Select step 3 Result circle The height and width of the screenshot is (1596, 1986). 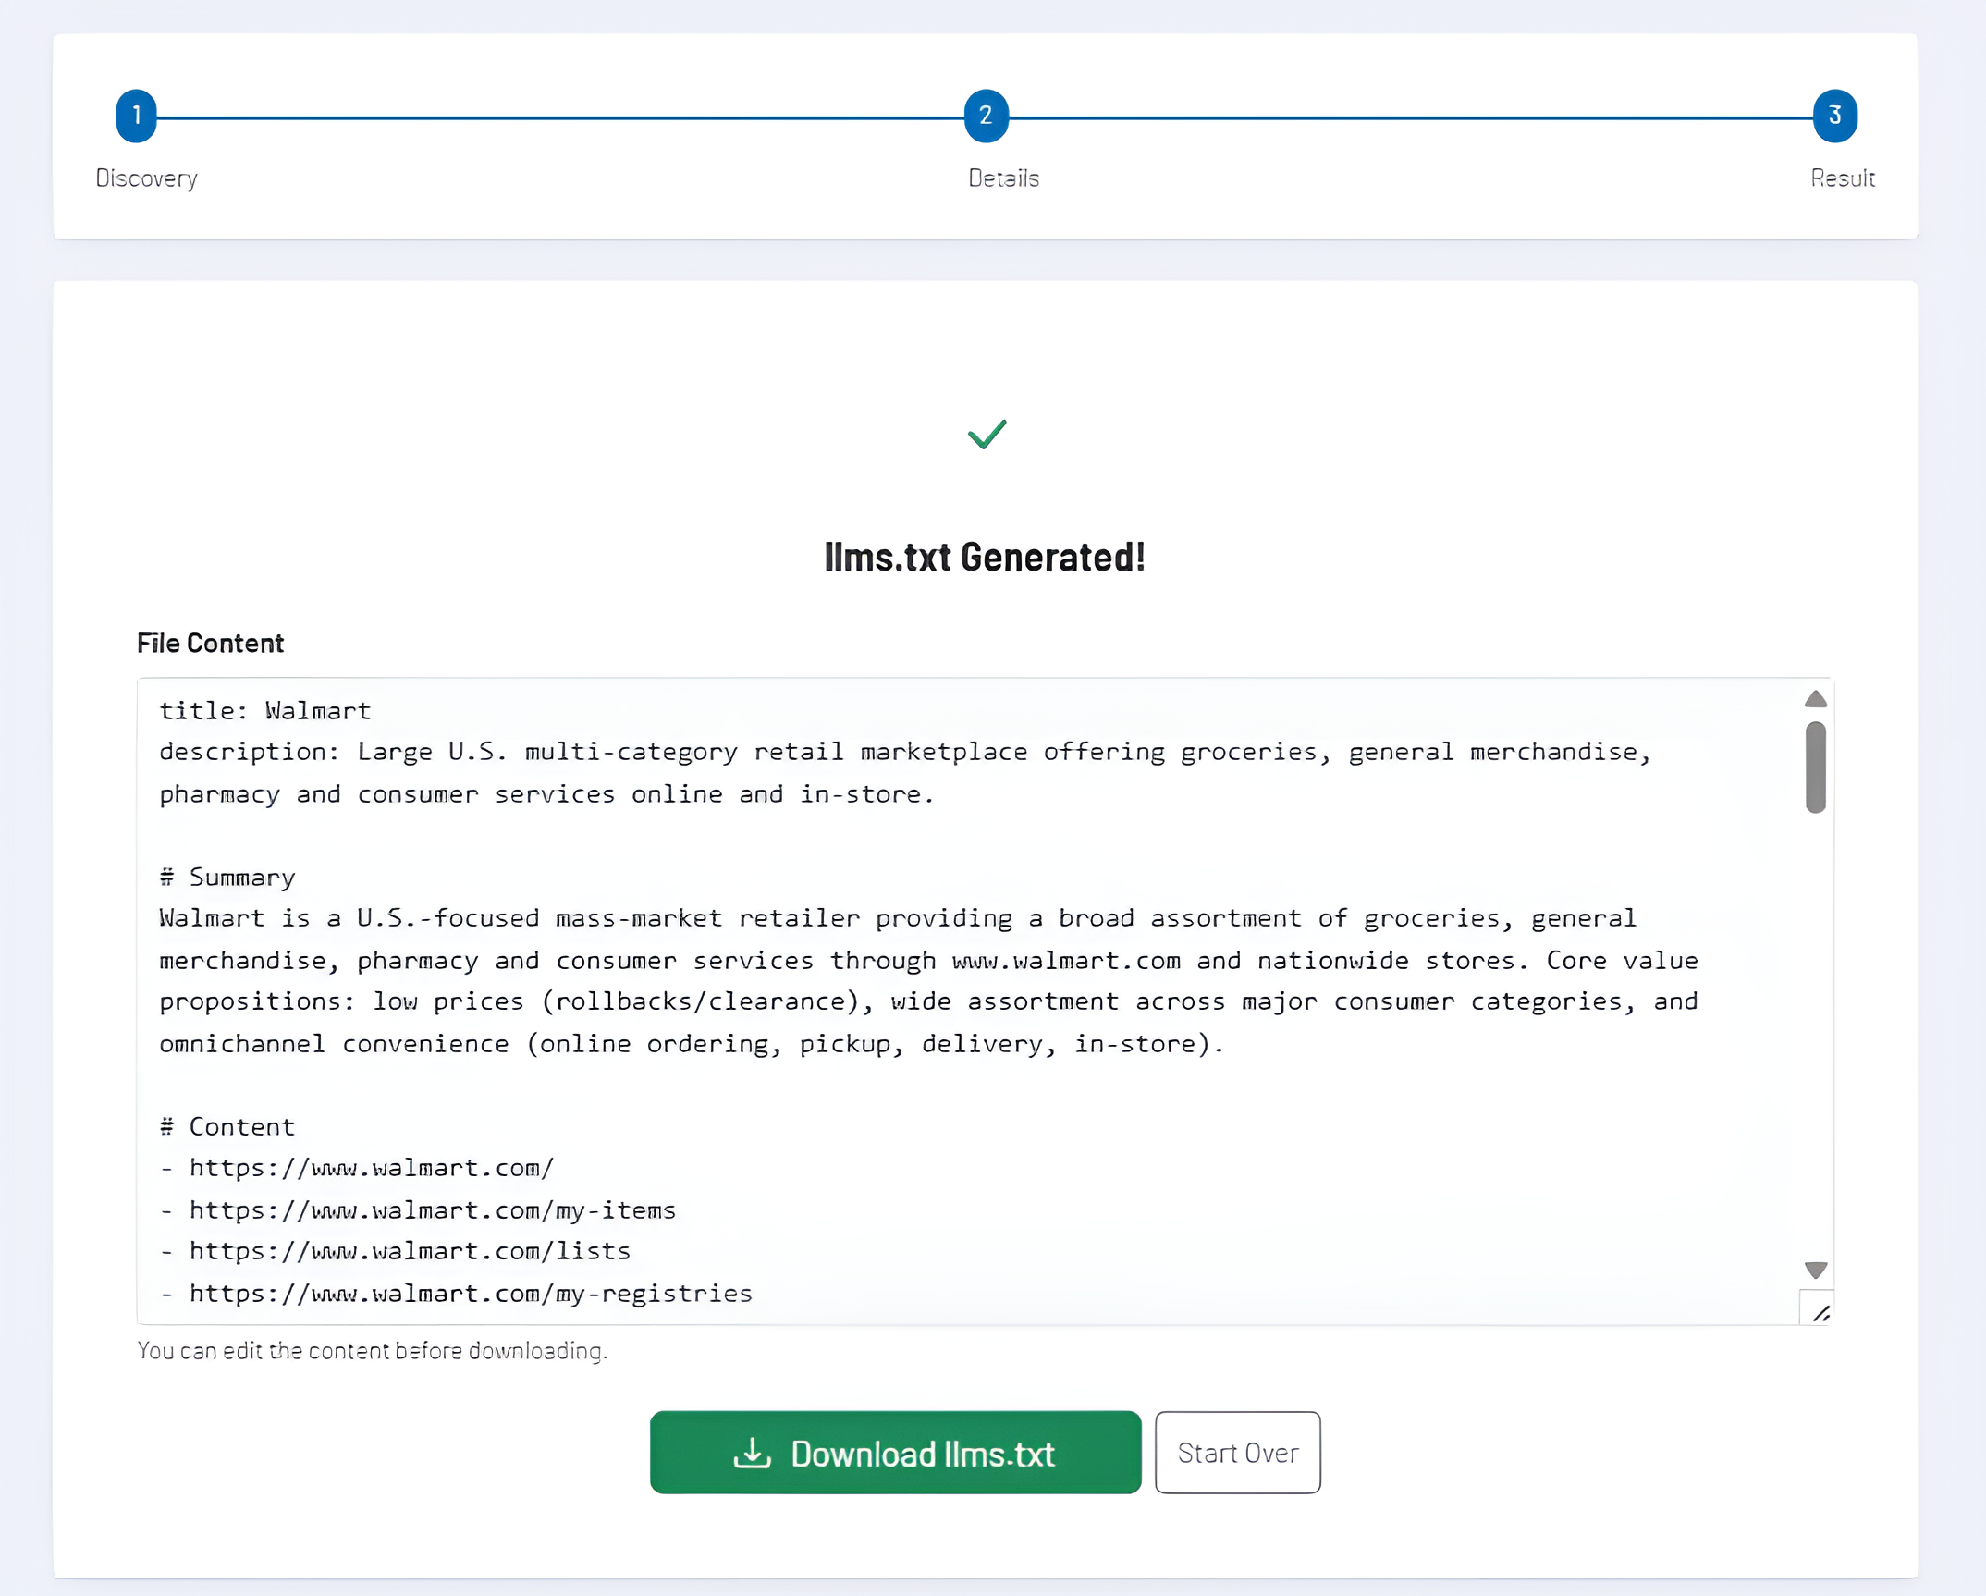1834,116
